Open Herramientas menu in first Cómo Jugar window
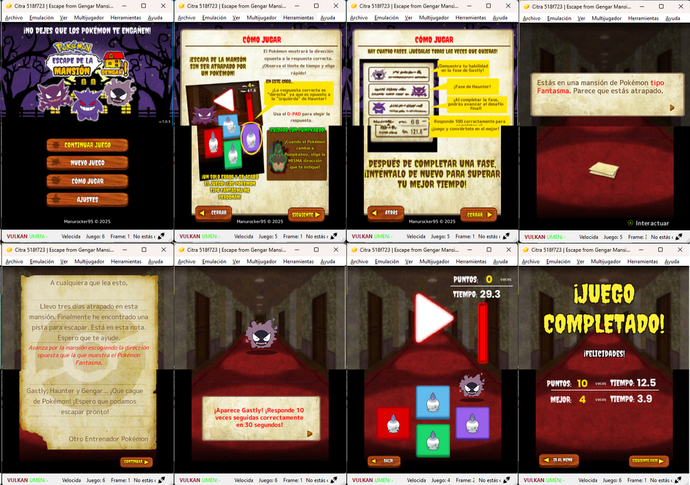The width and height of the screenshot is (690, 485). tap(298, 17)
